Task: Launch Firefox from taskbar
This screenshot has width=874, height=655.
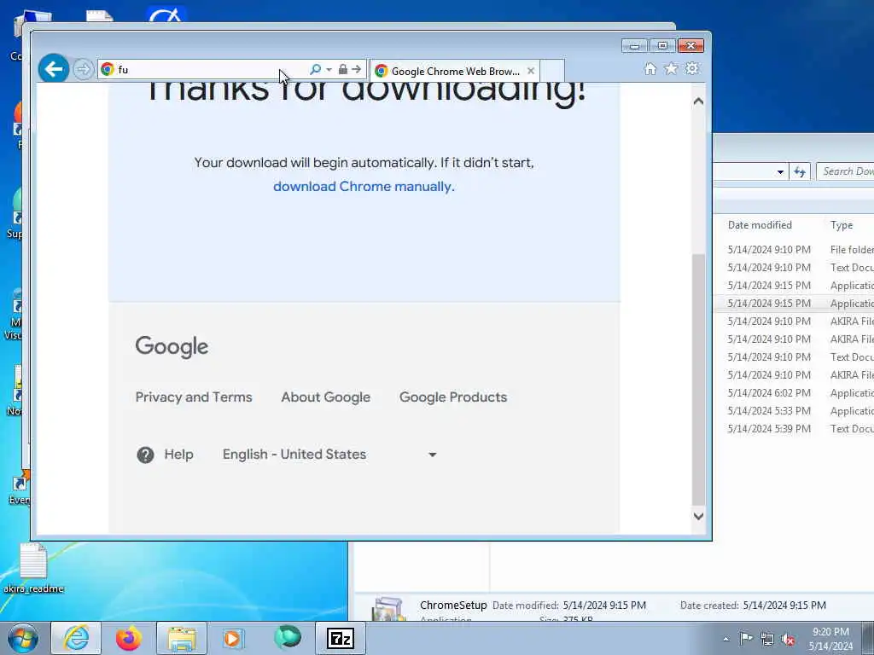Action: coord(129,638)
